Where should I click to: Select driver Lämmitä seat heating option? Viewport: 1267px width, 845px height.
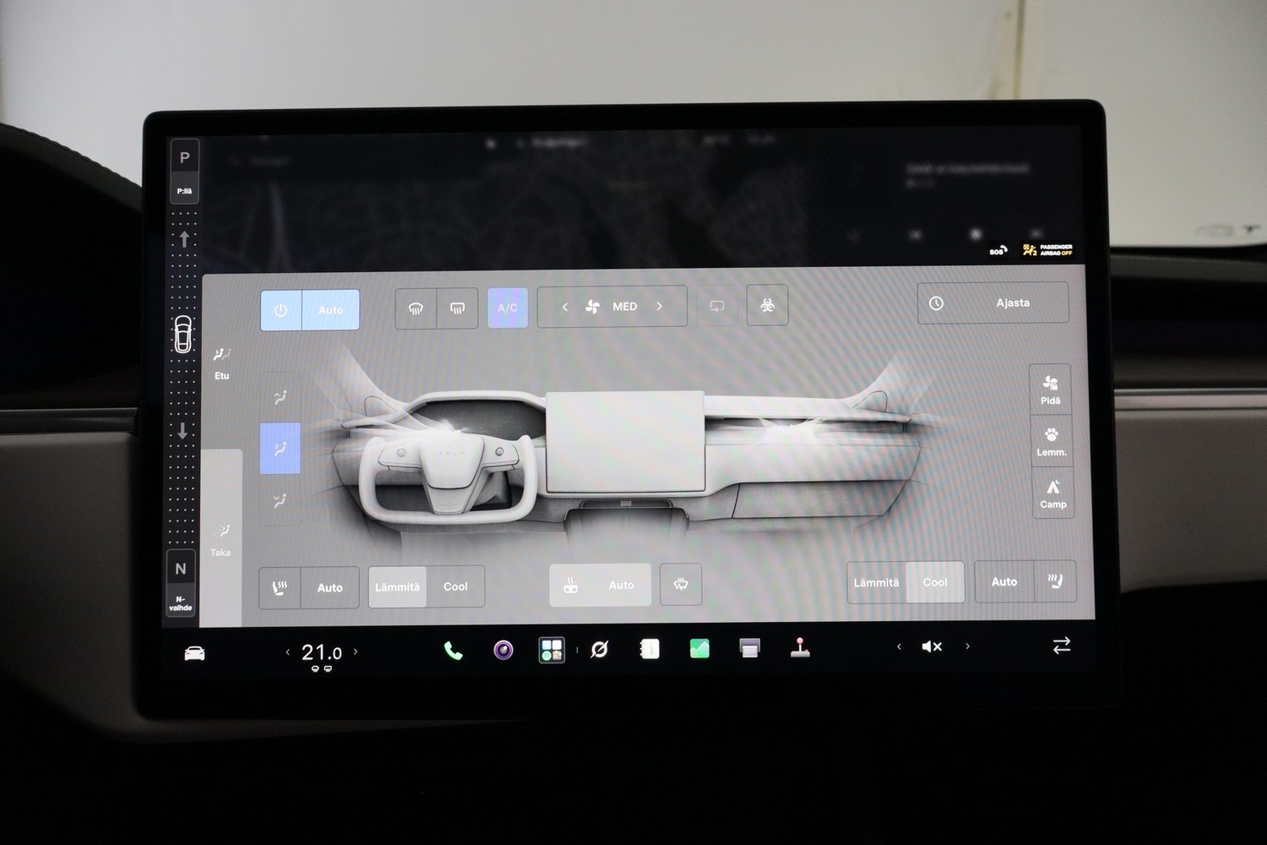397,586
